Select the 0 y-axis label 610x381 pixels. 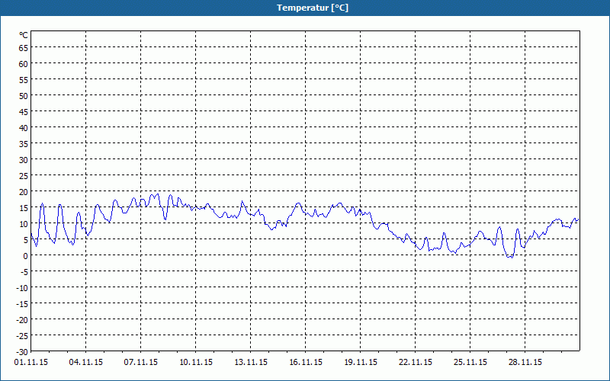pos(26,256)
